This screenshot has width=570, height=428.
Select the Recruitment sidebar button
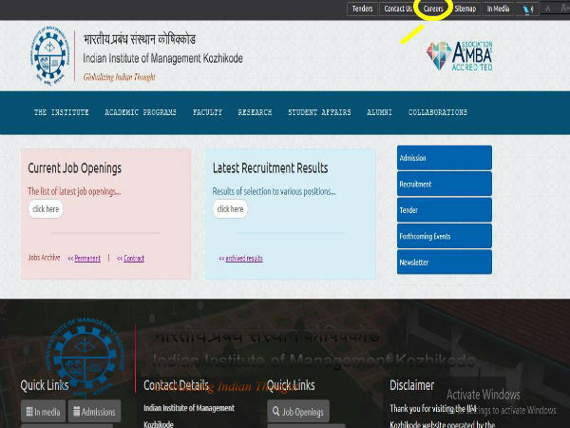point(445,185)
